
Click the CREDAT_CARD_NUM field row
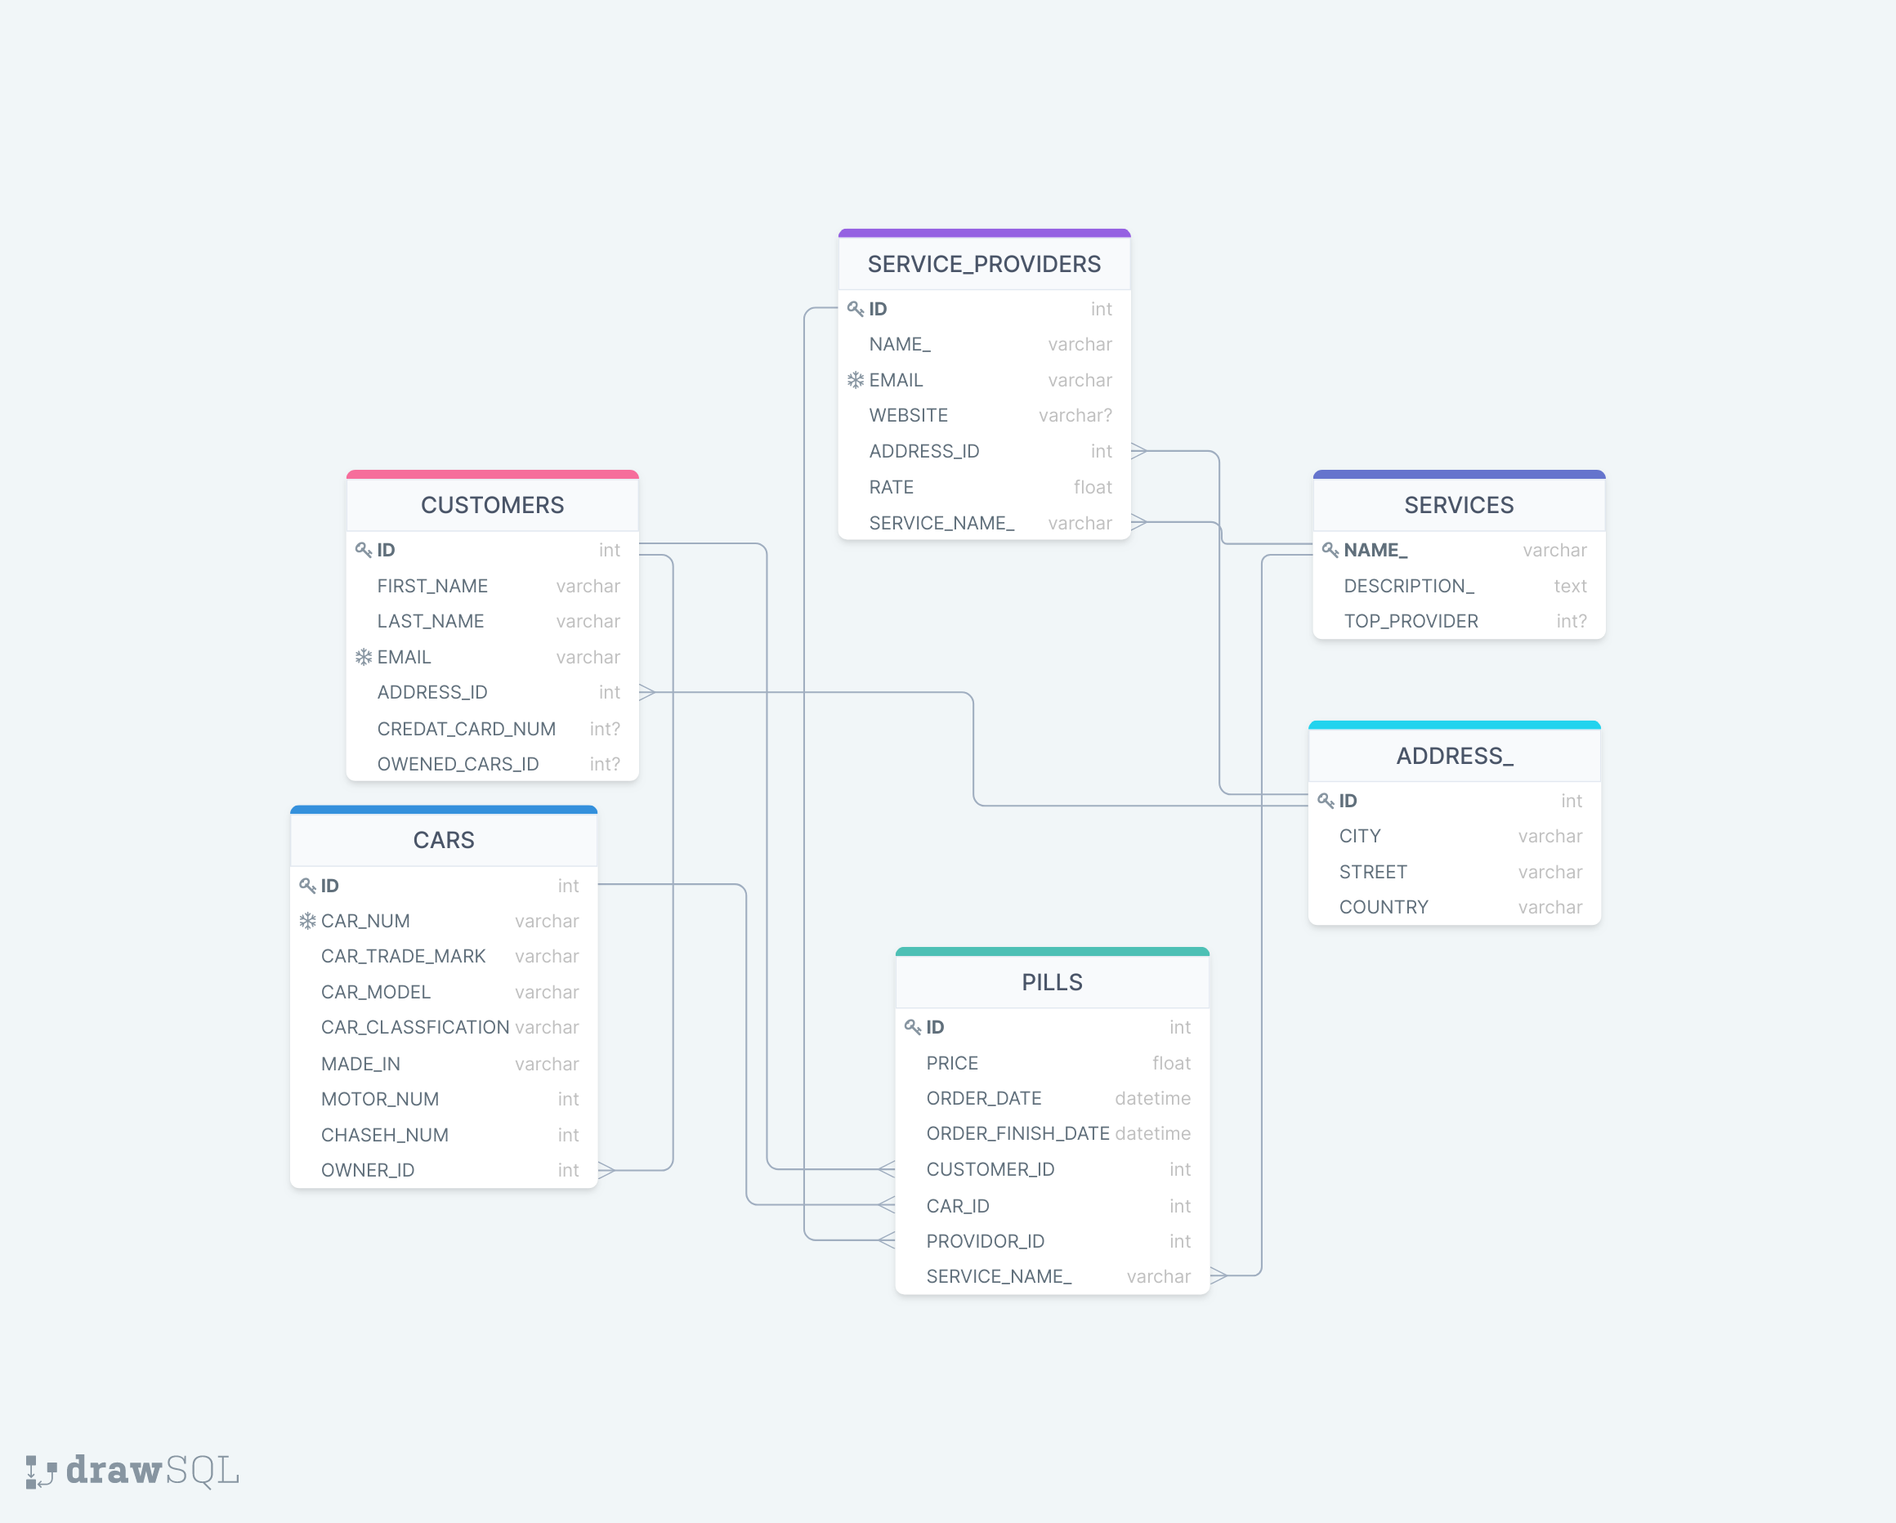[466, 728]
